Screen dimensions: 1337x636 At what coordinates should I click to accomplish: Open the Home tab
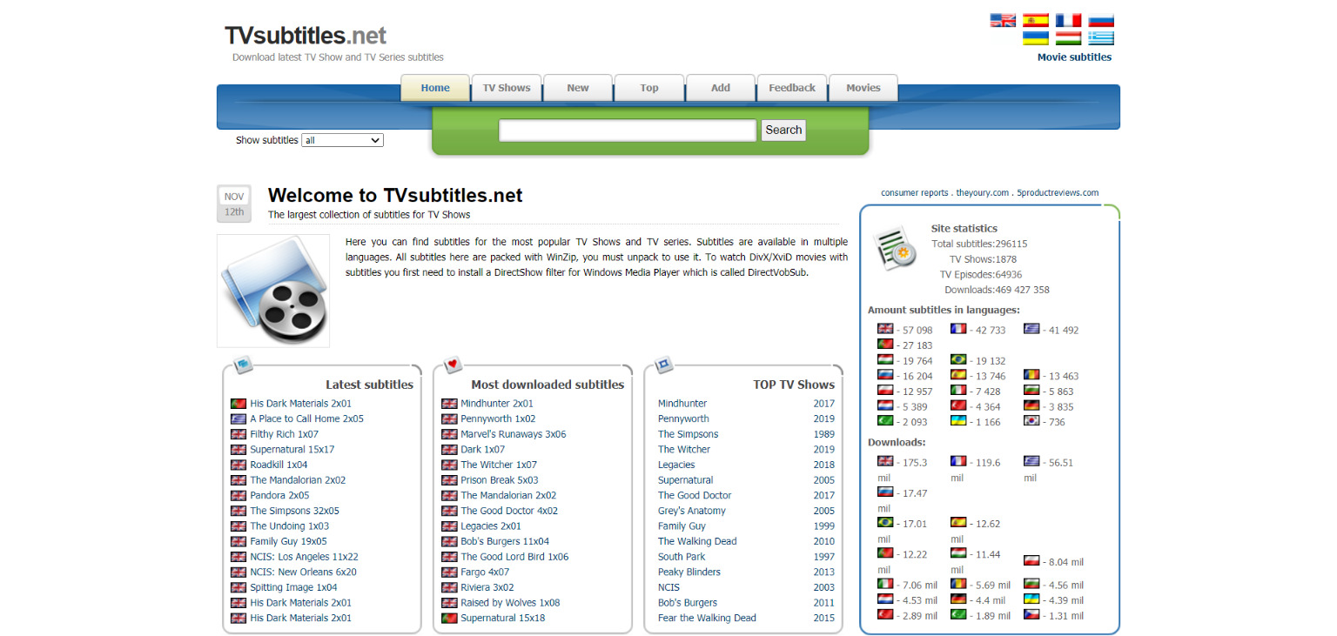pos(435,88)
